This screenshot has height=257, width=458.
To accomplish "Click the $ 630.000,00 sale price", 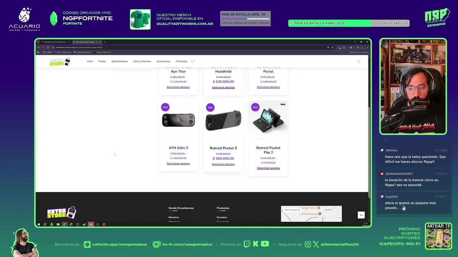I will (x=223, y=82).
